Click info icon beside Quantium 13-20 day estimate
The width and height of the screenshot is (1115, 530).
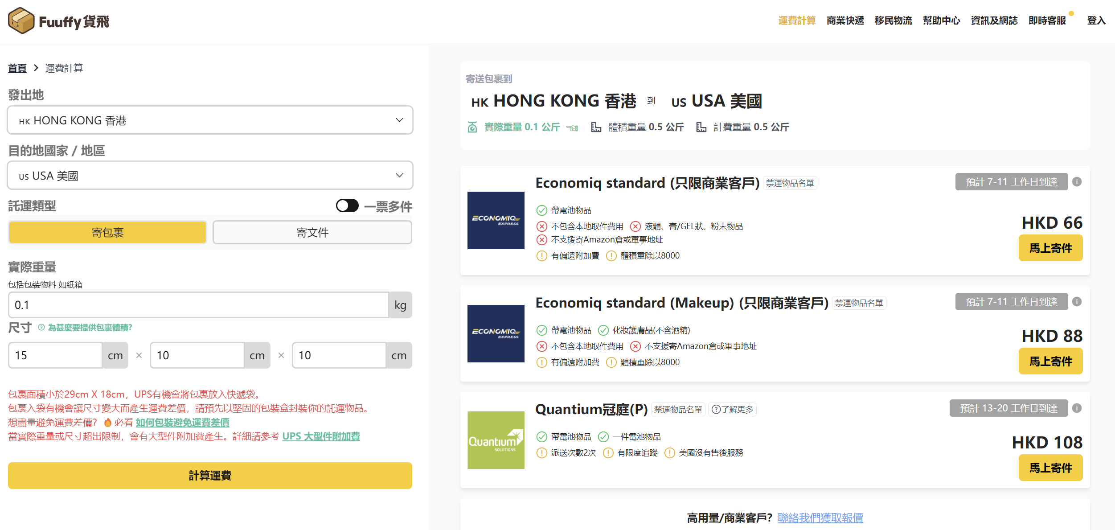coord(1077,408)
